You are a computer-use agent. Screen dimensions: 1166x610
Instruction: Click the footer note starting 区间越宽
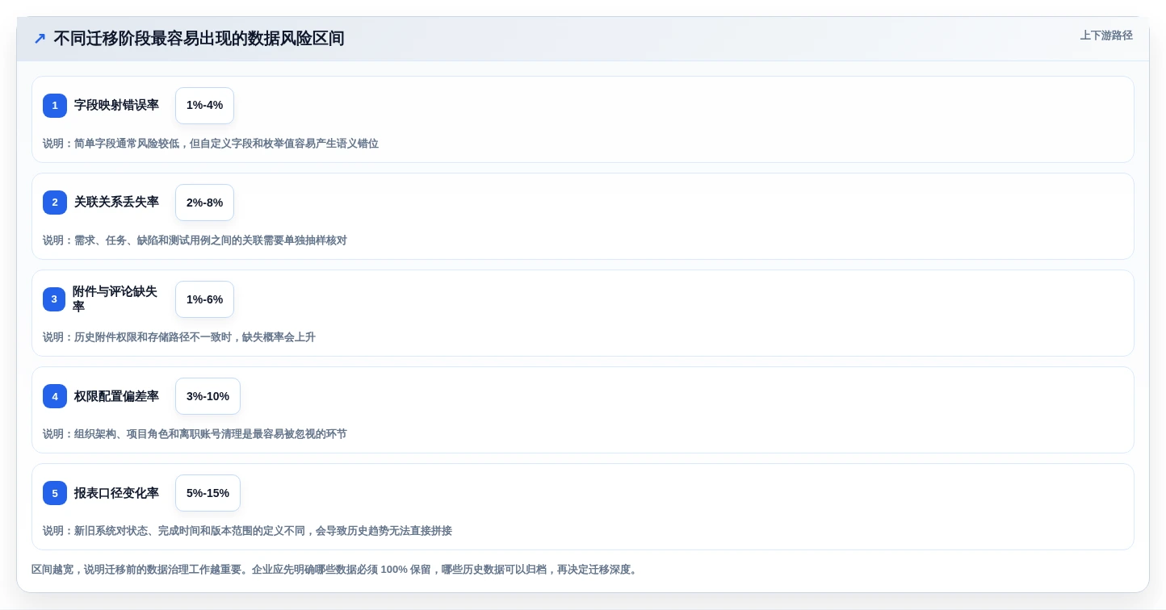point(336,570)
